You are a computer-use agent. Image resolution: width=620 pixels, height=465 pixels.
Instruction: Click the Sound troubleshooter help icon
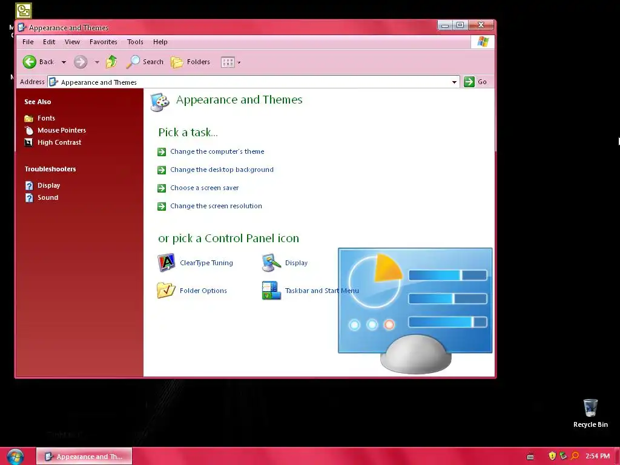pyautogui.click(x=29, y=197)
